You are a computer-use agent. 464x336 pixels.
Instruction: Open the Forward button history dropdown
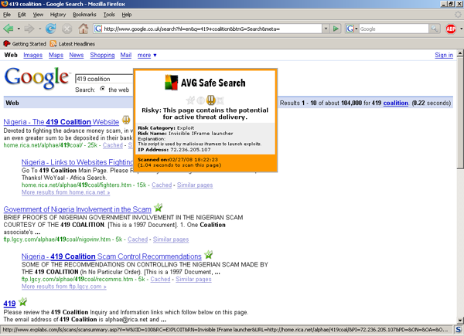39,29
